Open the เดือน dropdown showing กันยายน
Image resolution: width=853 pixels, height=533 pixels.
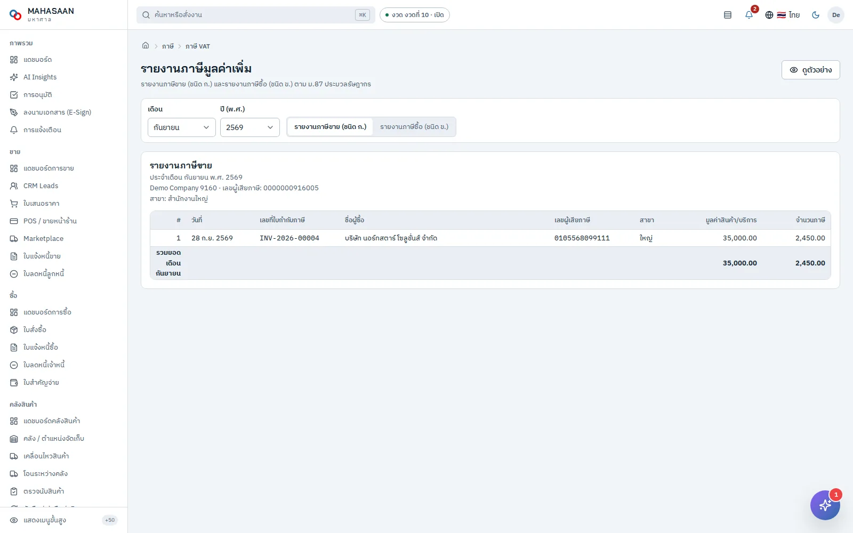182,127
